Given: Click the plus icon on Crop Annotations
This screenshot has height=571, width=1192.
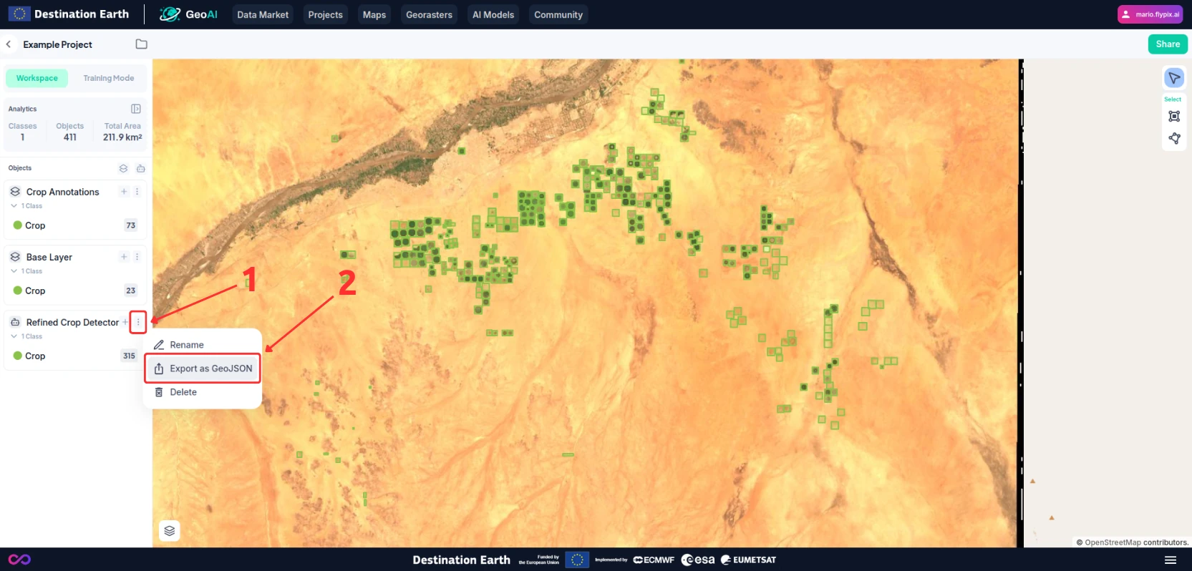Looking at the screenshot, I should click(124, 192).
